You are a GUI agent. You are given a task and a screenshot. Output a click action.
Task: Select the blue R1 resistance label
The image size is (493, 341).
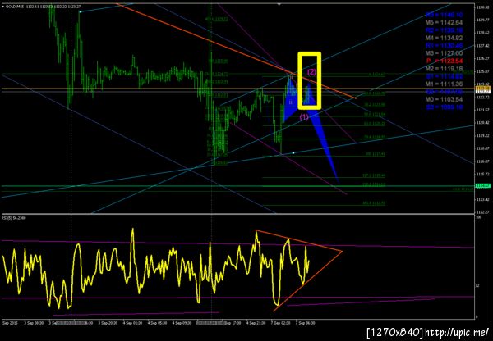444,45
